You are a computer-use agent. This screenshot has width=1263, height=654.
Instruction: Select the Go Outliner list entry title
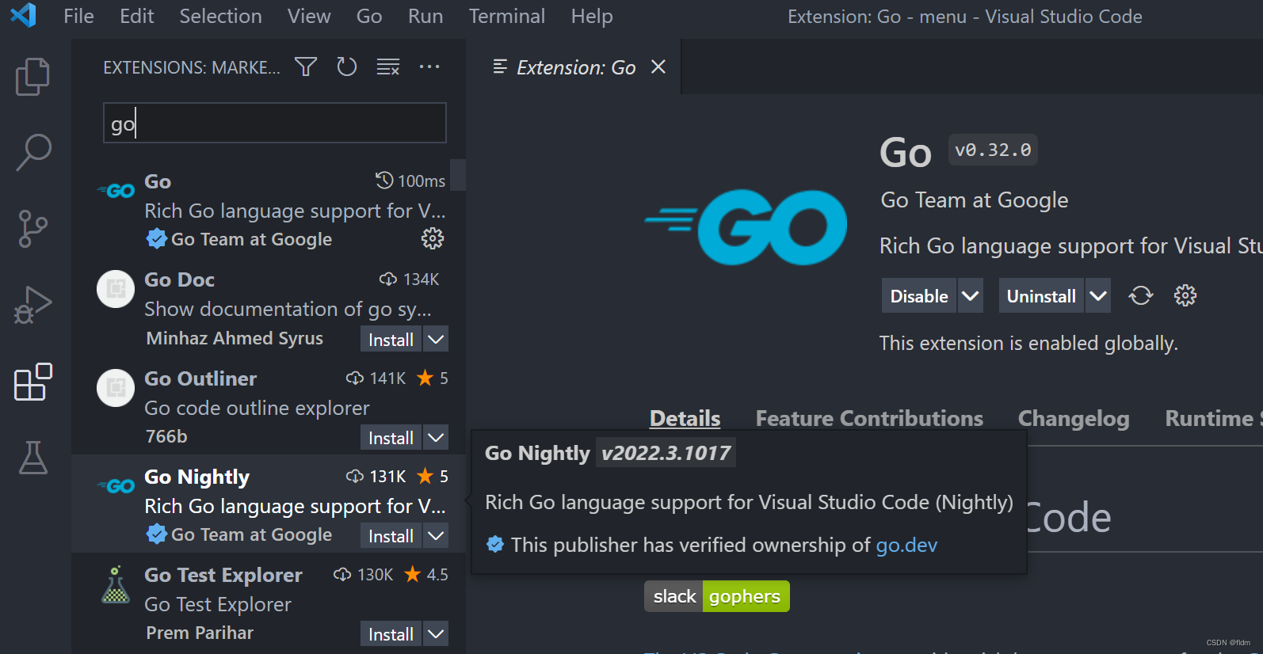pos(200,378)
